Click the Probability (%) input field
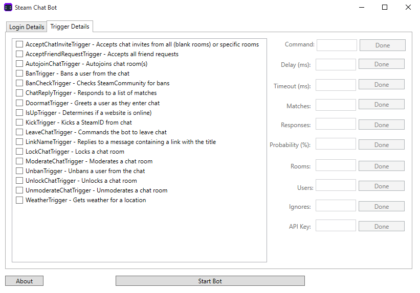Image resolution: width=420 pixels, height=293 pixels. click(x=336, y=144)
